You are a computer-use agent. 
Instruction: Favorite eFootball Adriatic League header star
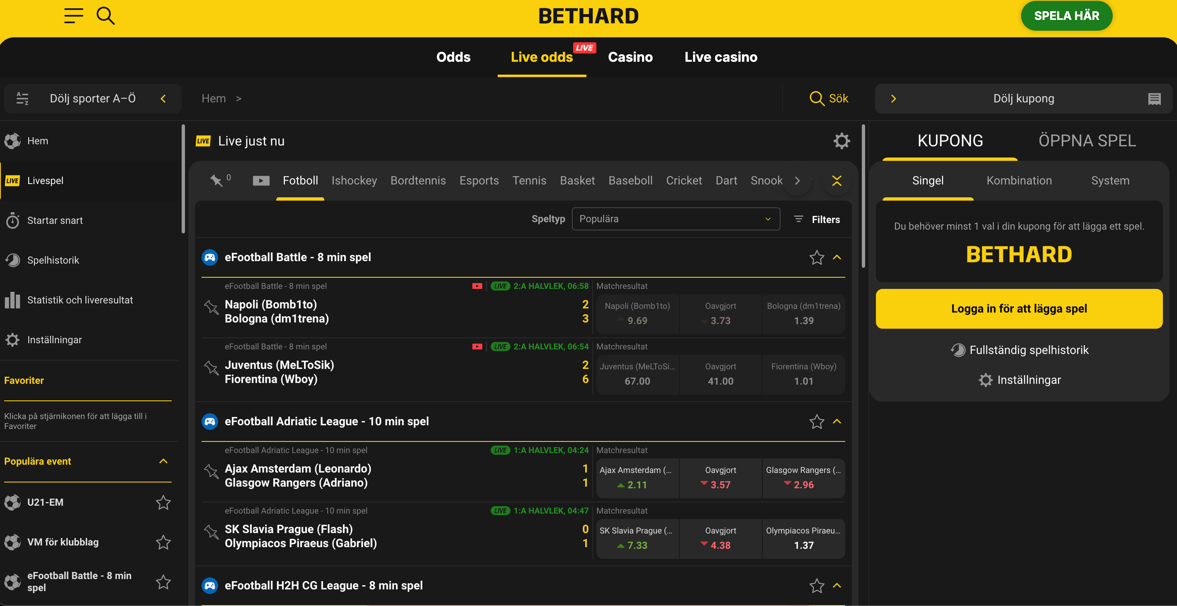[x=817, y=421]
